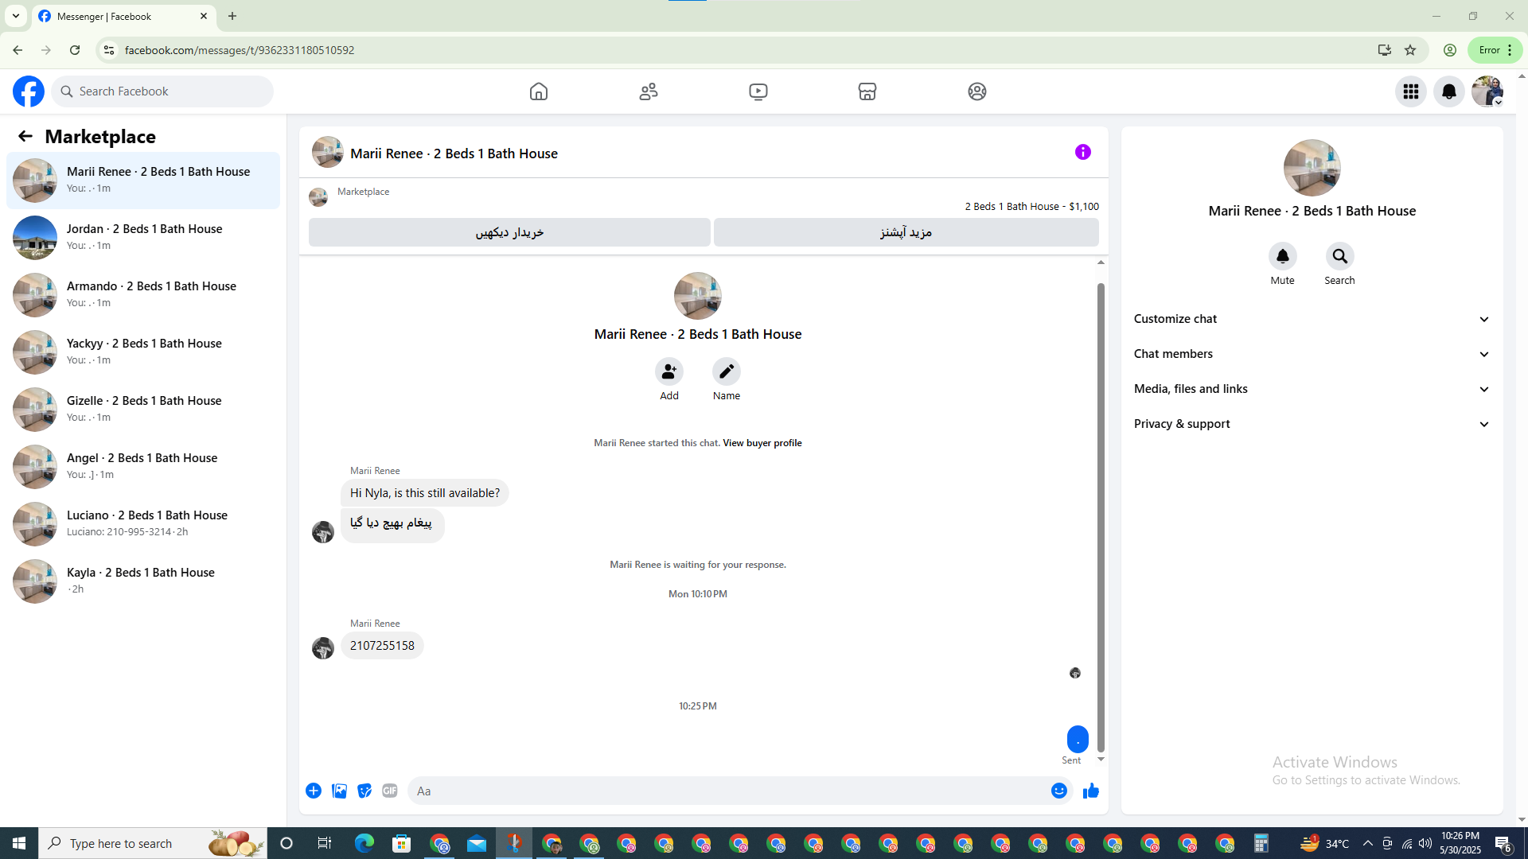Expand the Customize chat section
Viewport: 1528px width, 859px height.
1312,319
